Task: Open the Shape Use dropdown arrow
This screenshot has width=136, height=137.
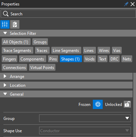Action: 127,131
